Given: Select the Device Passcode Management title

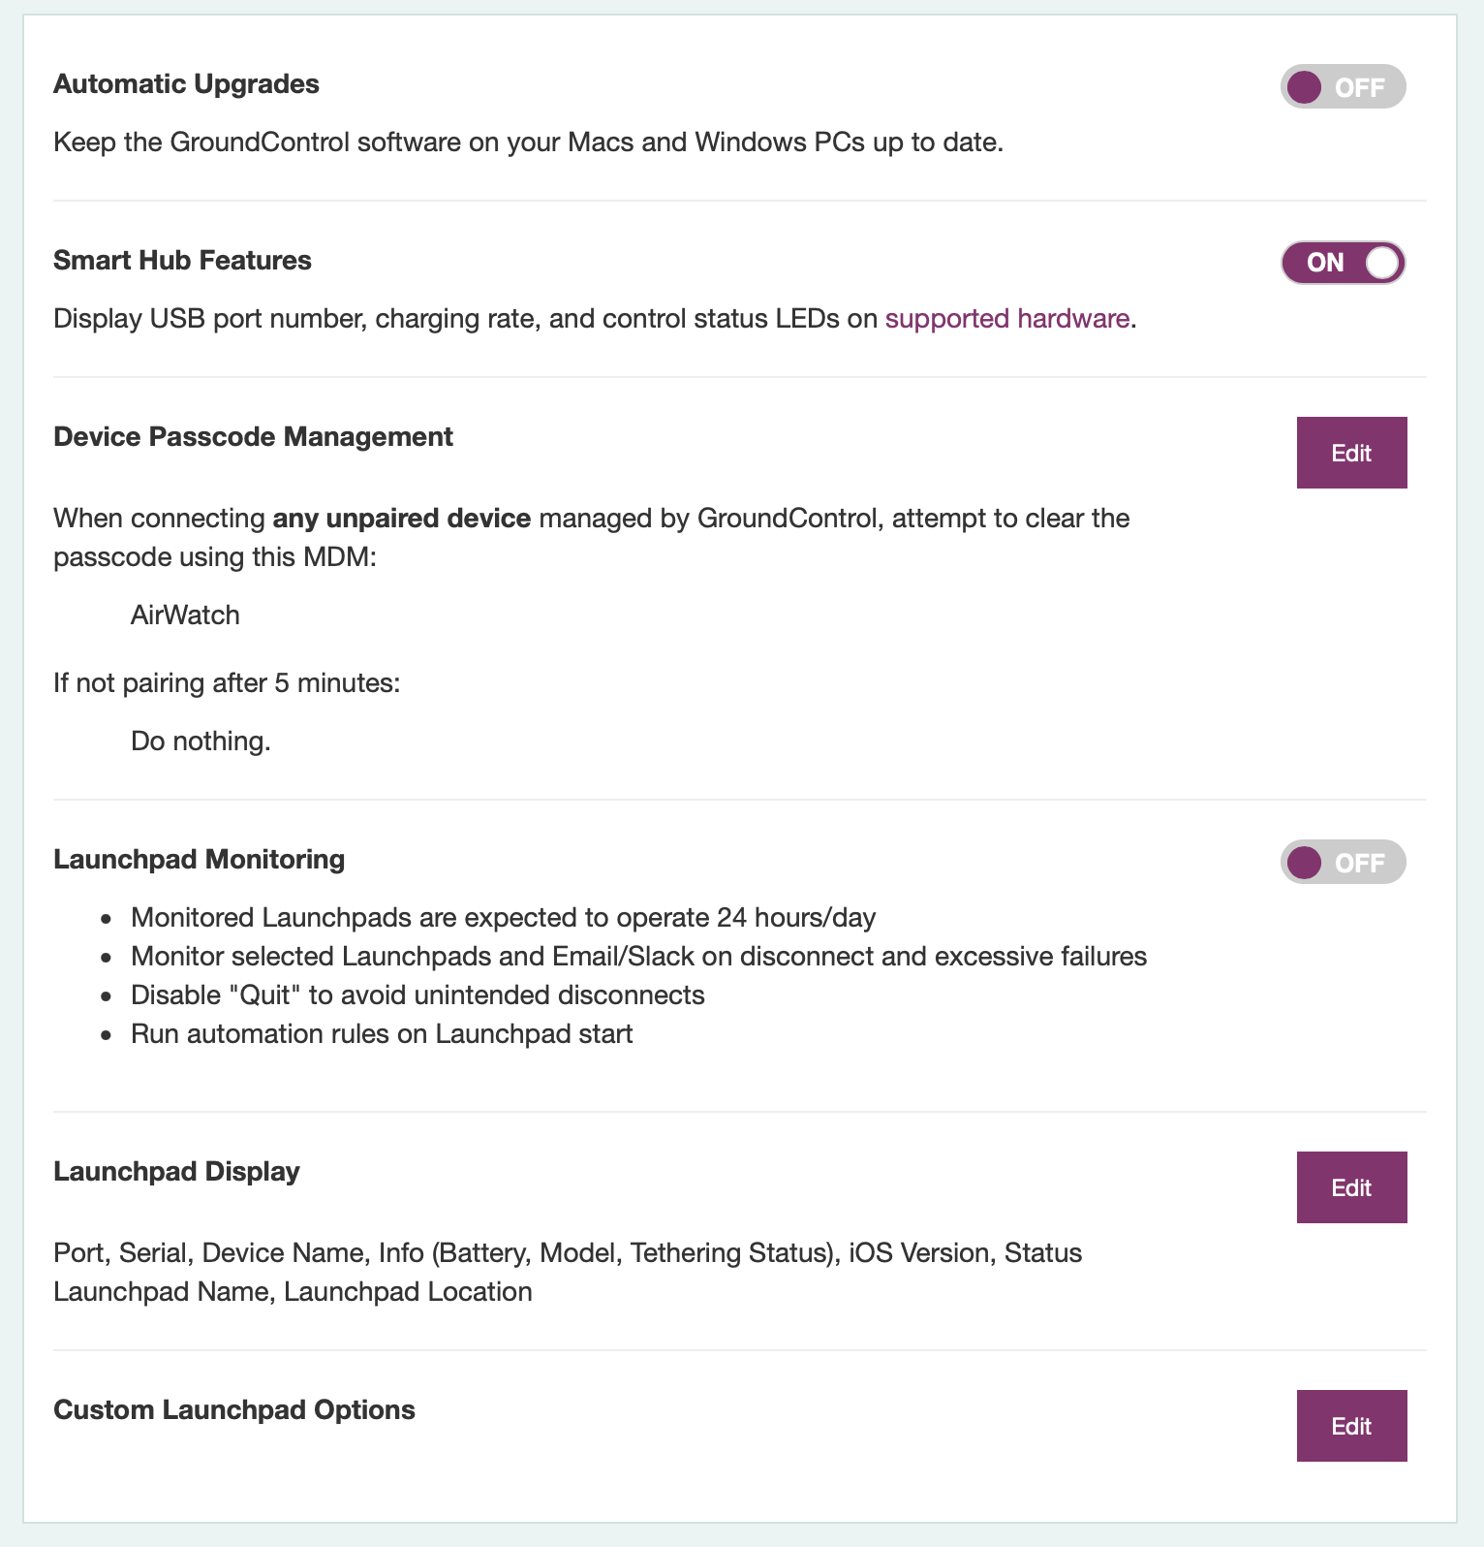Looking at the screenshot, I should click(253, 437).
